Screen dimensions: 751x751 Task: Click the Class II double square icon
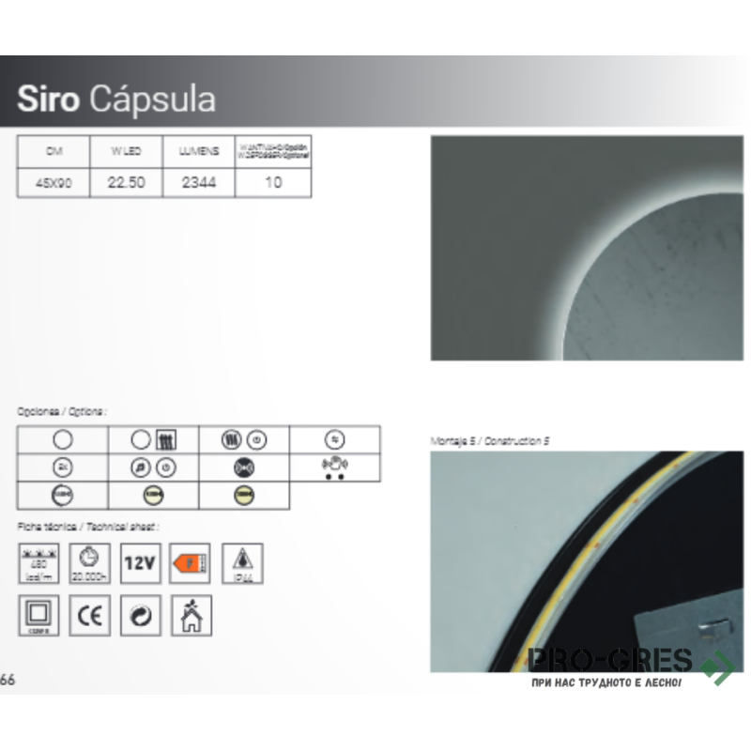point(38,616)
